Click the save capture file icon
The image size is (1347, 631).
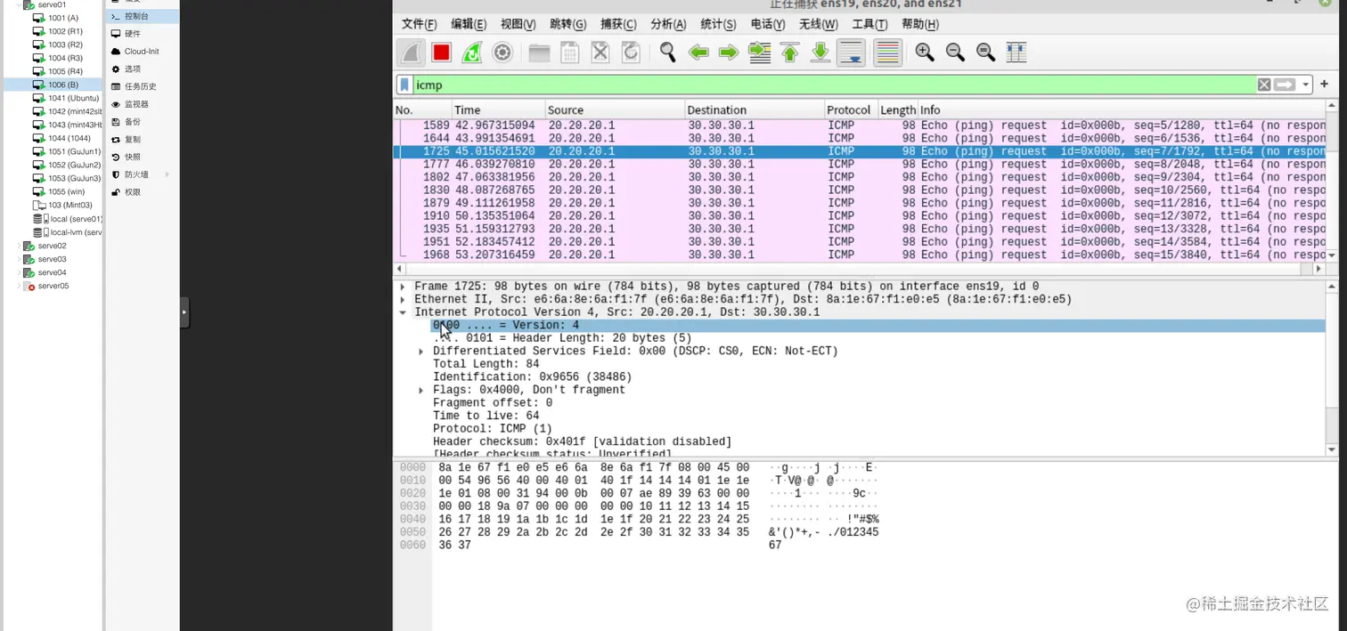click(x=569, y=53)
